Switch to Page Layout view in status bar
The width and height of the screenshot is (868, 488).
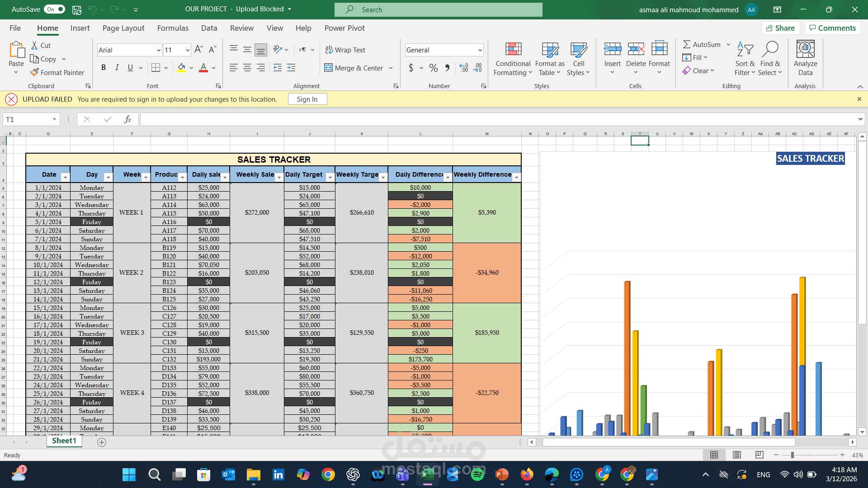(x=737, y=455)
